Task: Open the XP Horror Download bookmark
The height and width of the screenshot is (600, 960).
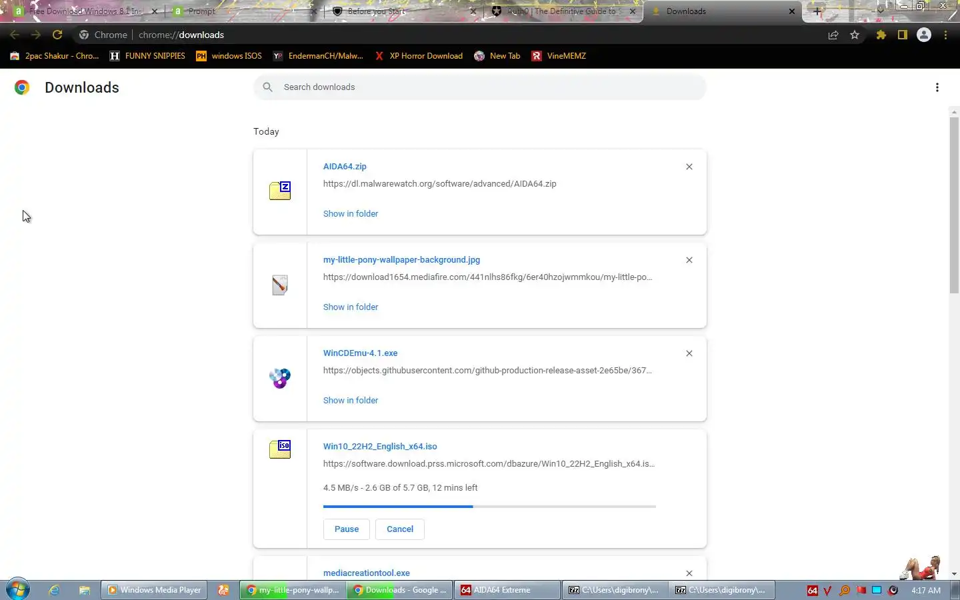Action: [419, 56]
